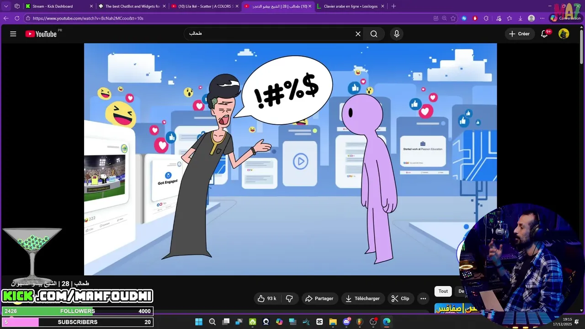This screenshot has width=585, height=329.
Task: Switch to best ChatBot and Widgets tab
Action: [133, 6]
